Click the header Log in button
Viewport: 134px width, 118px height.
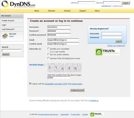coord(126,3)
